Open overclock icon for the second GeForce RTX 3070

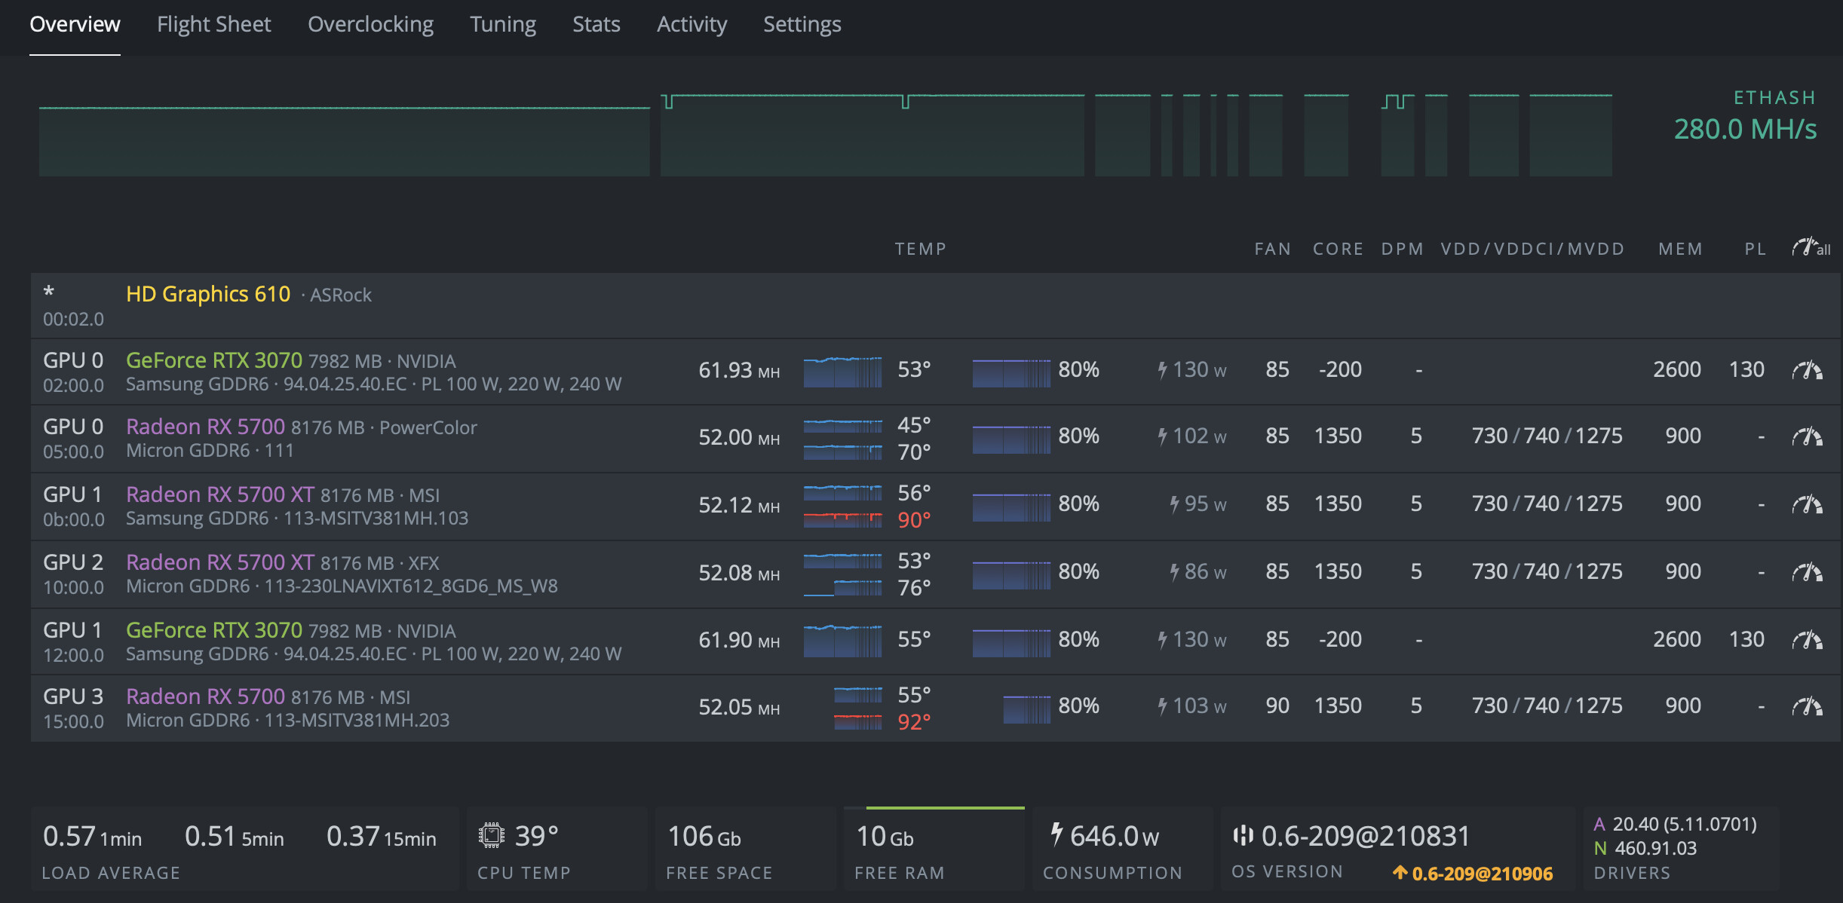tap(1807, 640)
